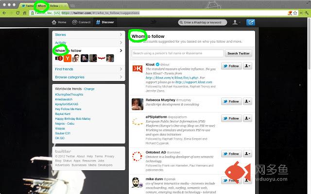Click the red wings avatar thumbnail
The width and height of the screenshot is (311, 194).
pyautogui.click(x=102, y=58)
